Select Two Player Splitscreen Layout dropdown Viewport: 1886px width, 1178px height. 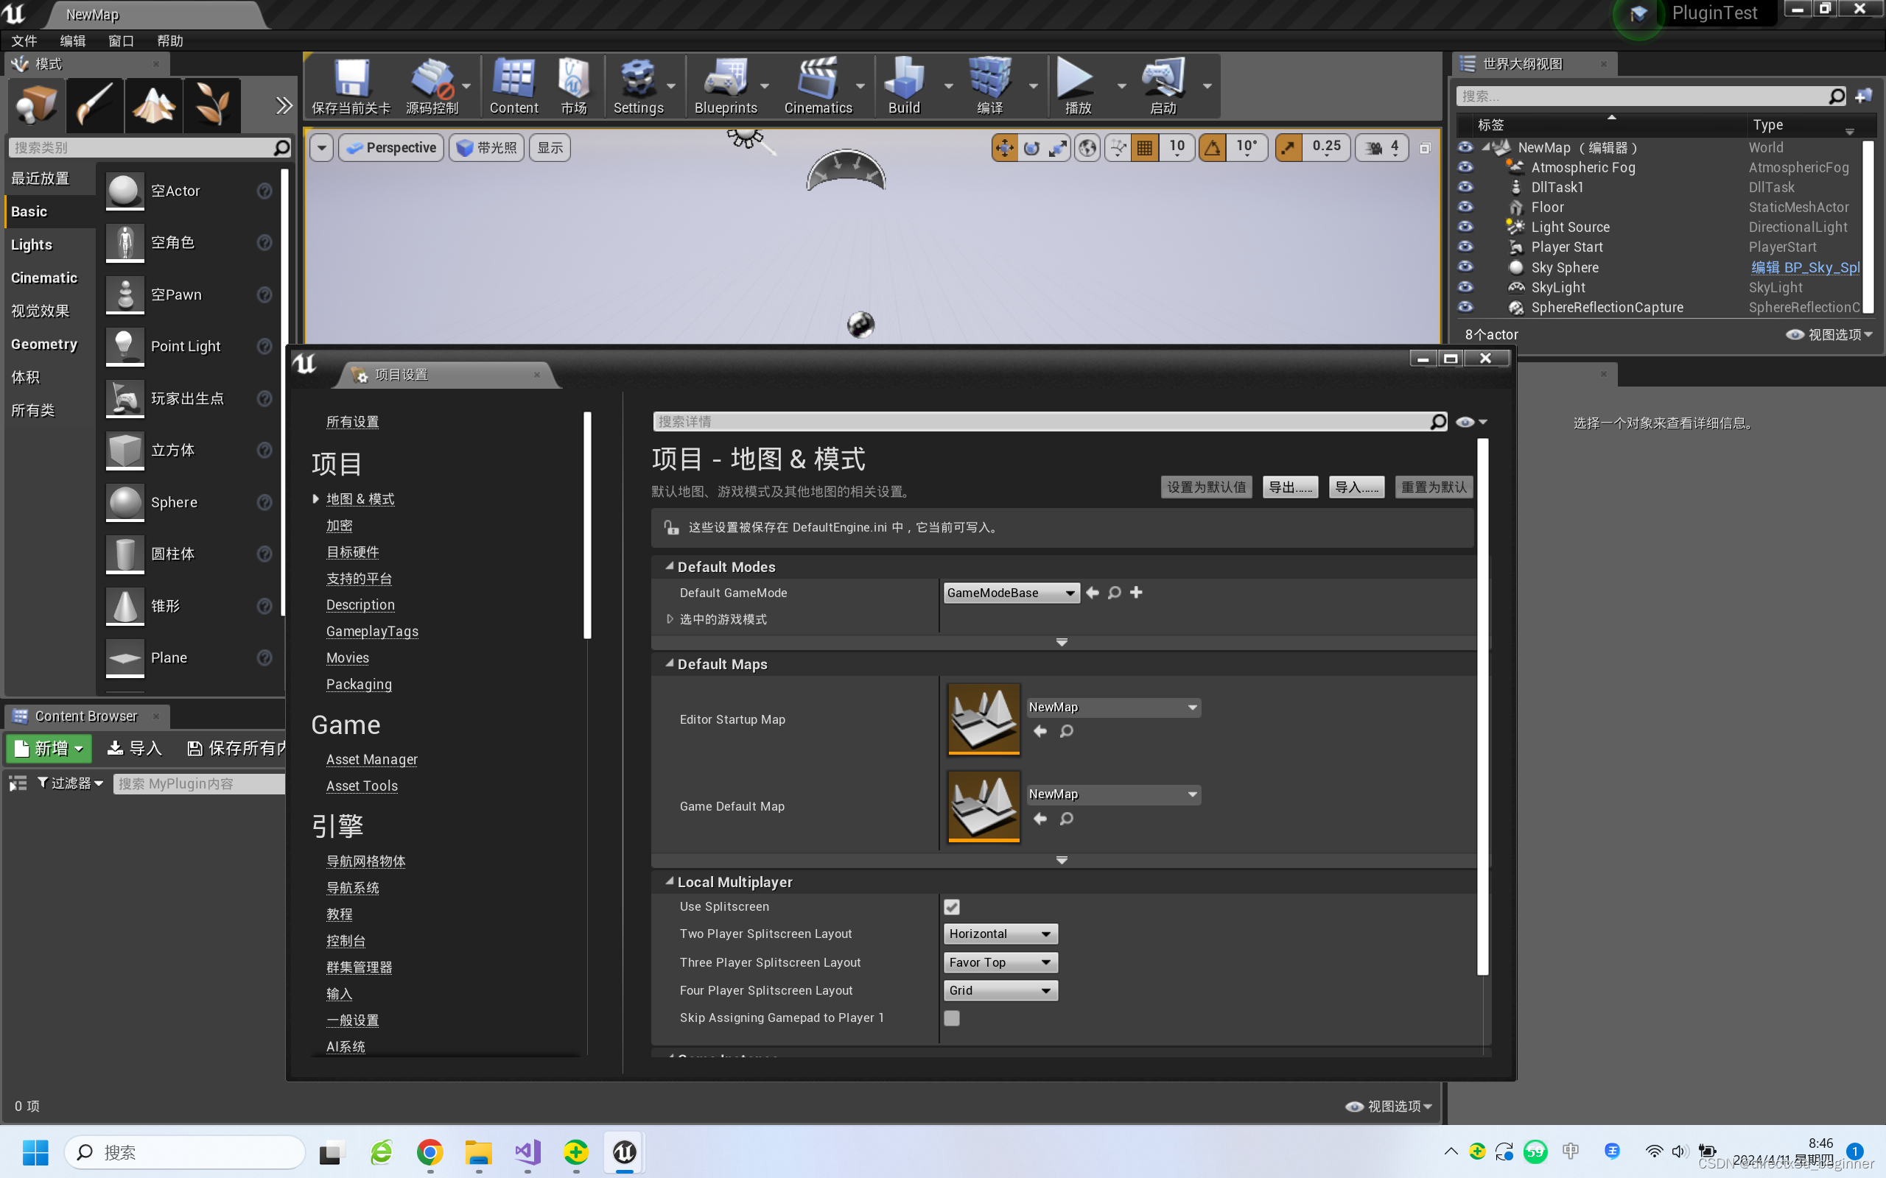pos(998,934)
